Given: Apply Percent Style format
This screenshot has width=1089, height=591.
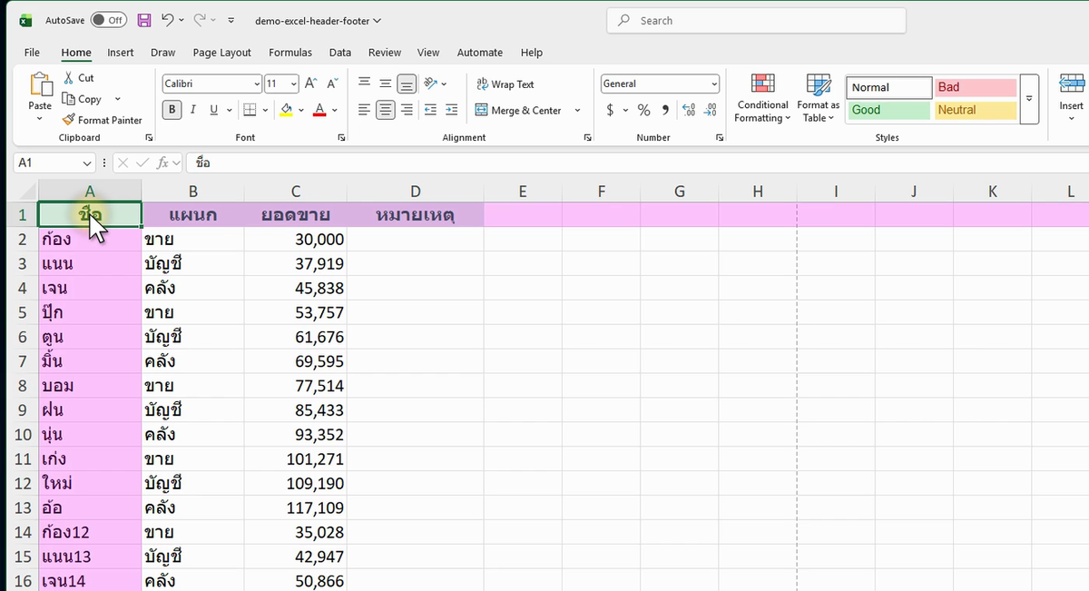Looking at the screenshot, I should click(x=643, y=110).
